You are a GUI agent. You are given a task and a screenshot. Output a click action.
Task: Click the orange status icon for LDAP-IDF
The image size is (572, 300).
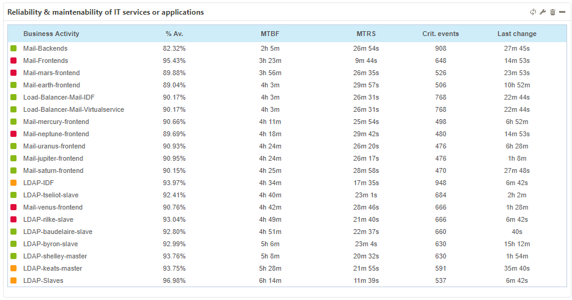tap(13, 183)
